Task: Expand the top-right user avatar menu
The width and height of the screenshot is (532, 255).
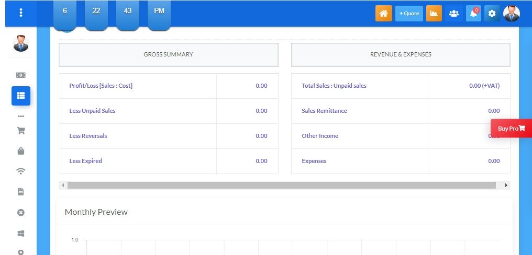Action: pos(512,14)
